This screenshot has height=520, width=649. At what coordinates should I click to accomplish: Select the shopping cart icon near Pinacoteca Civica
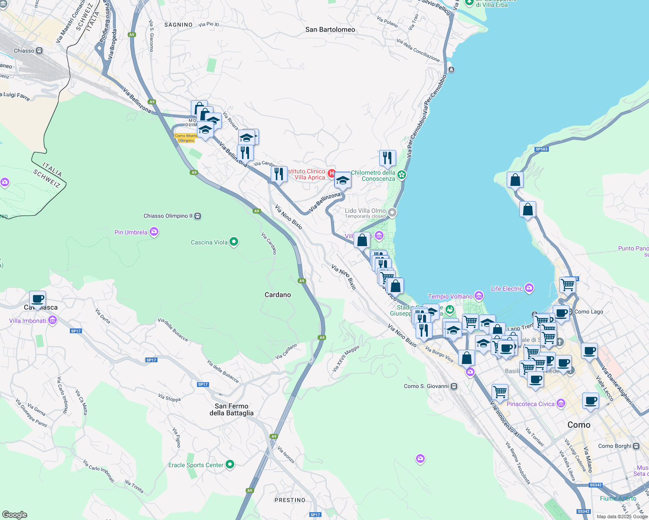click(x=499, y=393)
